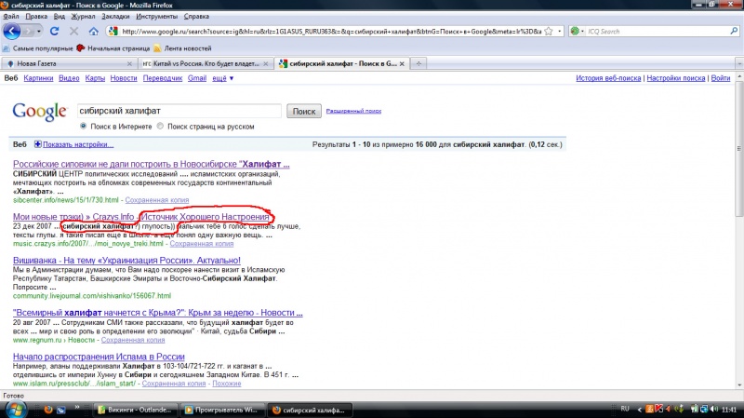This screenshot has height=418, width=744.
Task: Open the Карты link
Action: coord(95,78)
